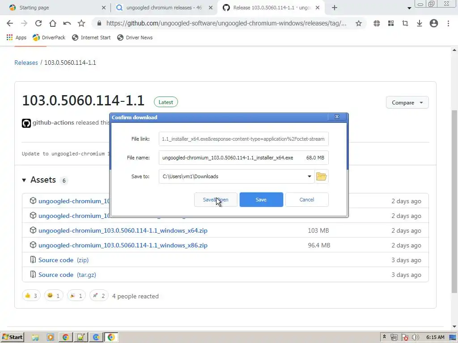Click the scrollbar down arrow
Viewport: 458px width, 343px height.
point(454,326)
